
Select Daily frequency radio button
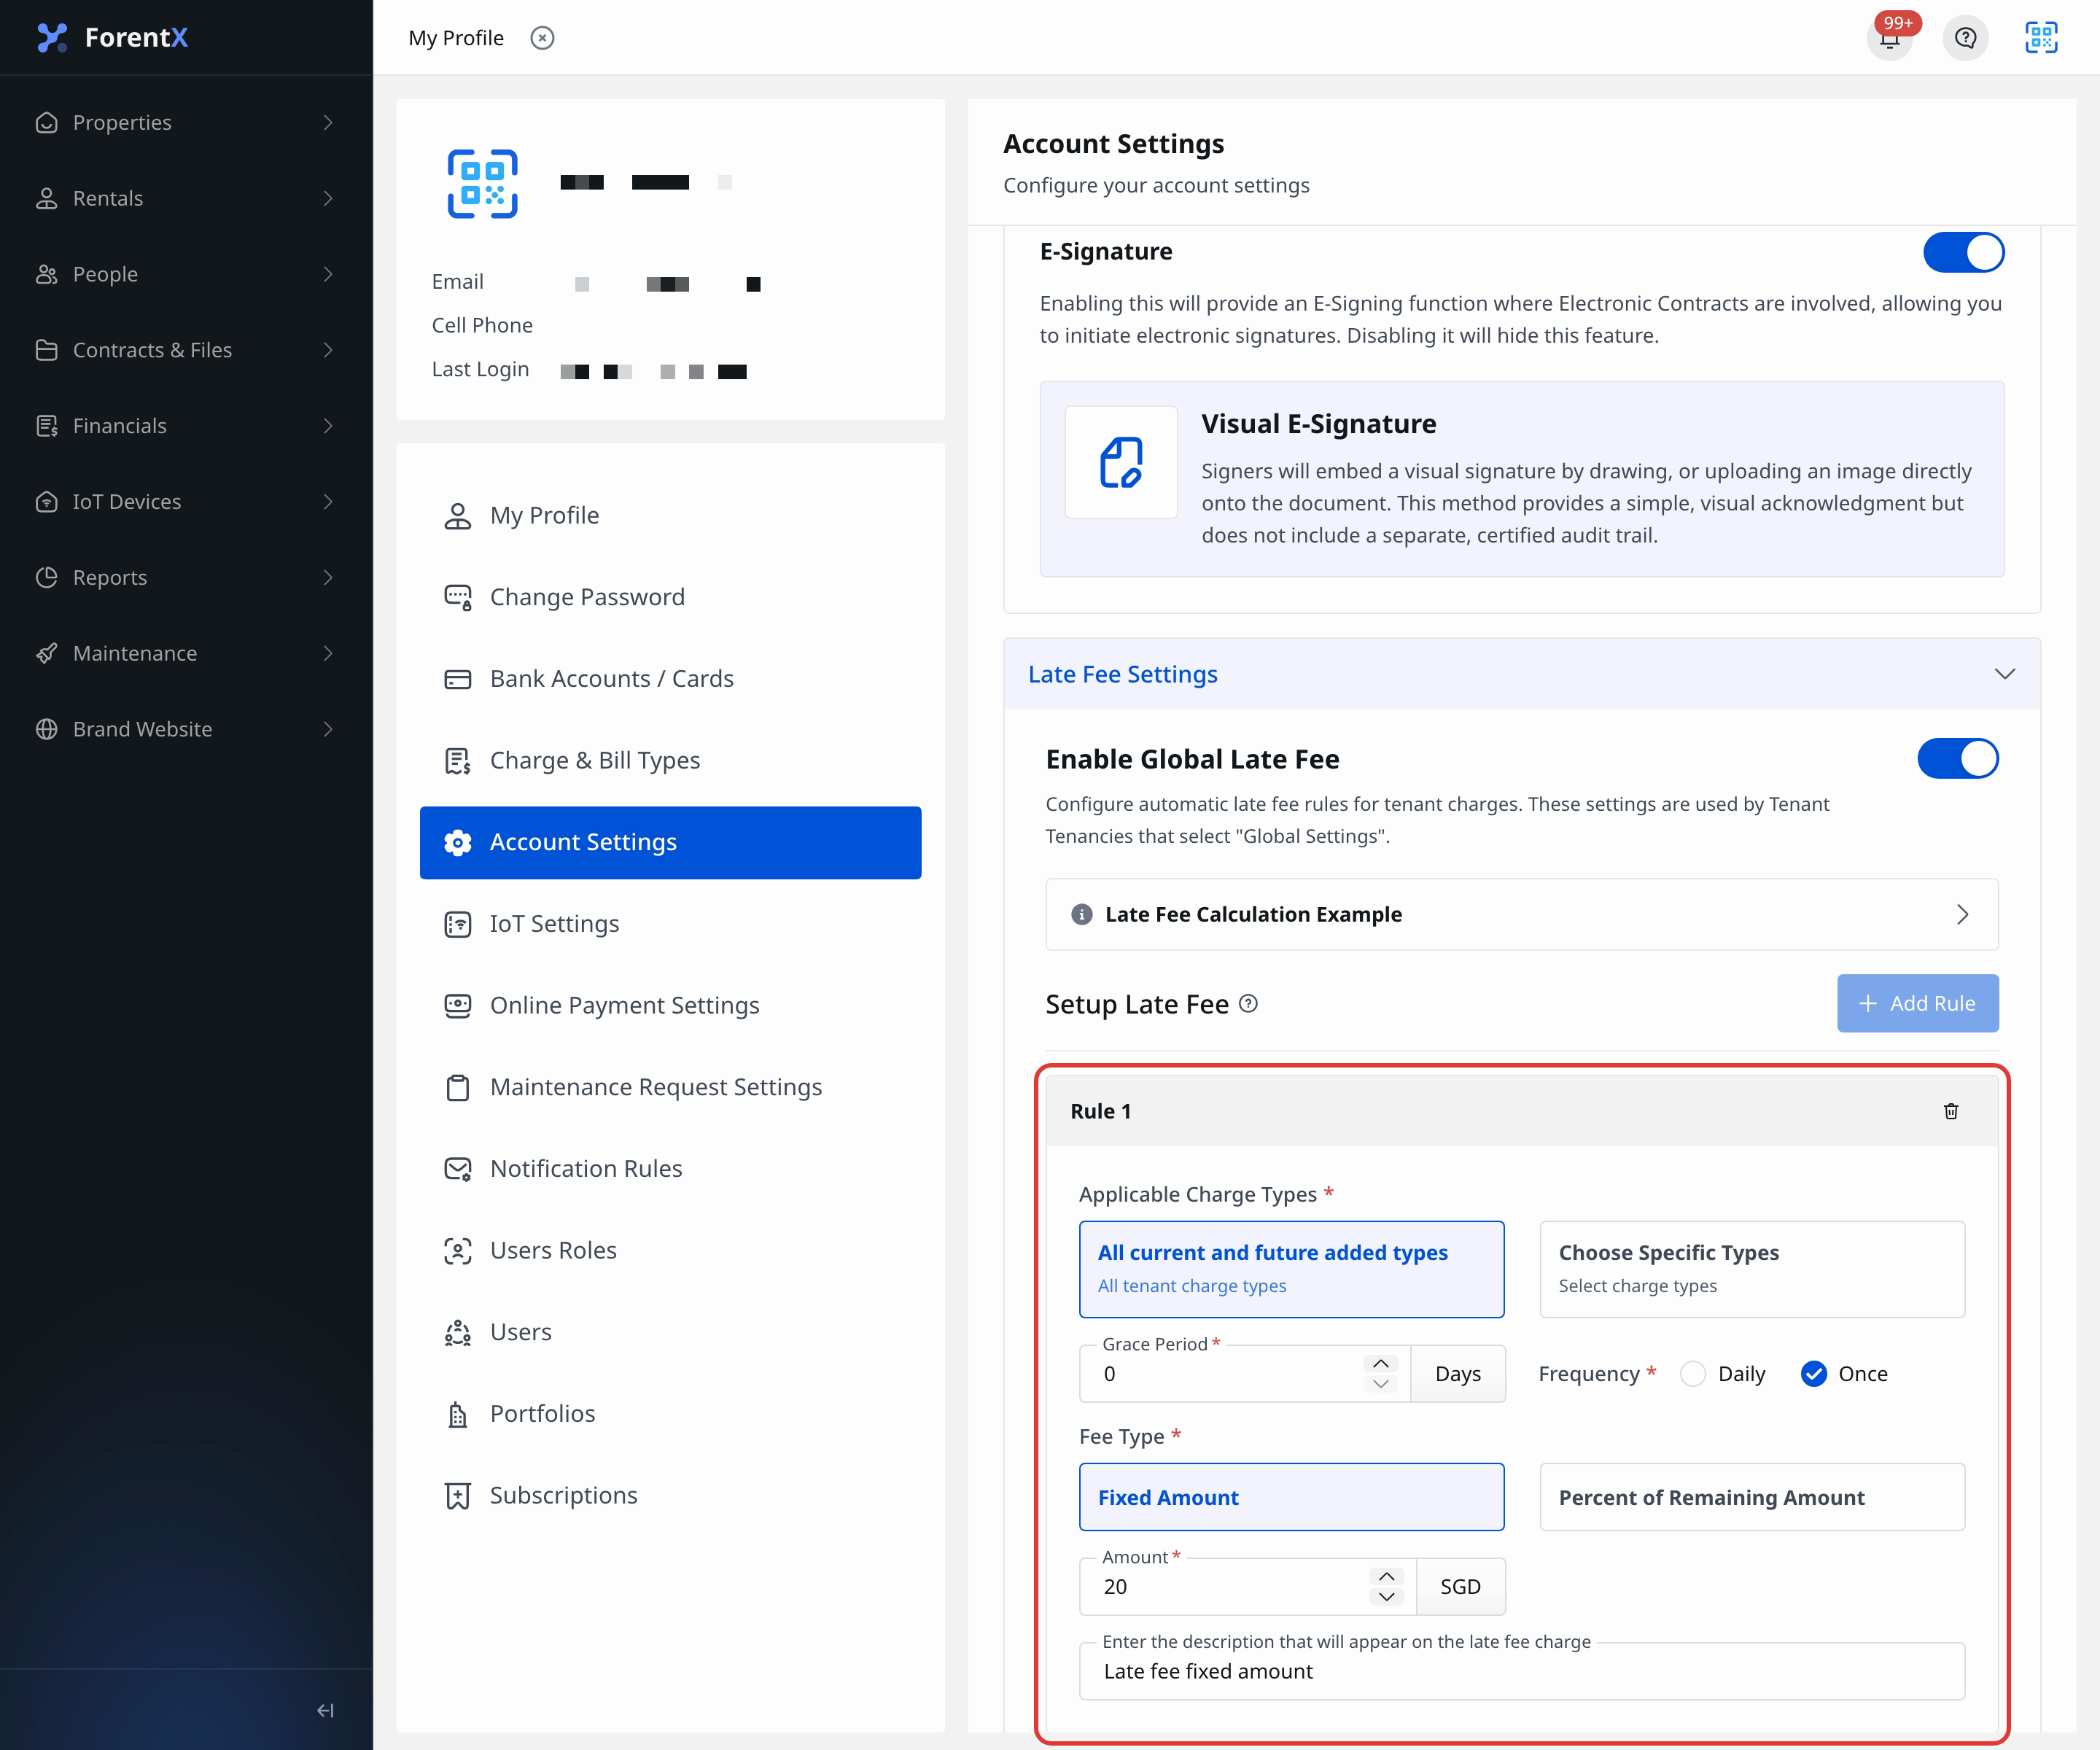tap(1693, 1374)
